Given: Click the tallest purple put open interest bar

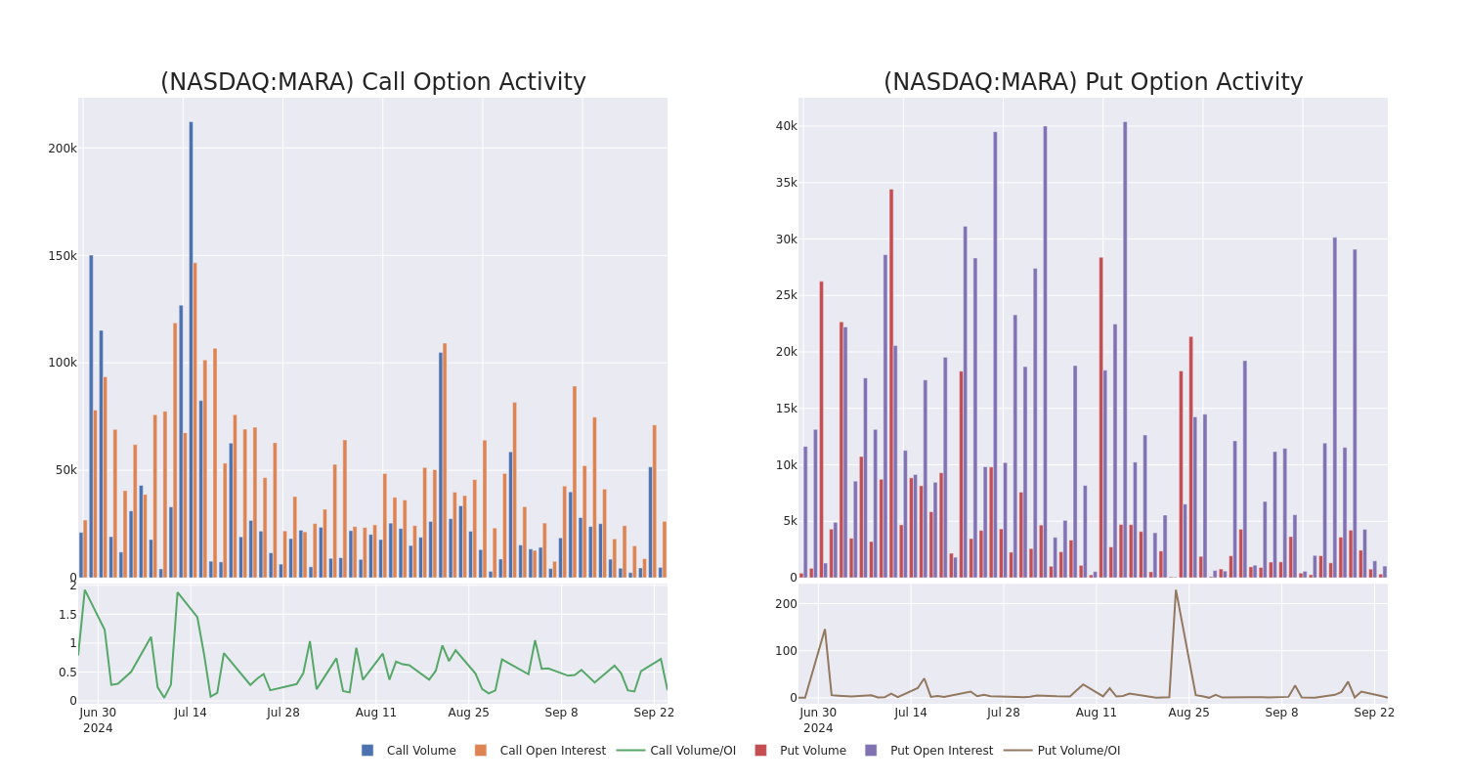Looking at the screenshot, I should pos(1125,349).
